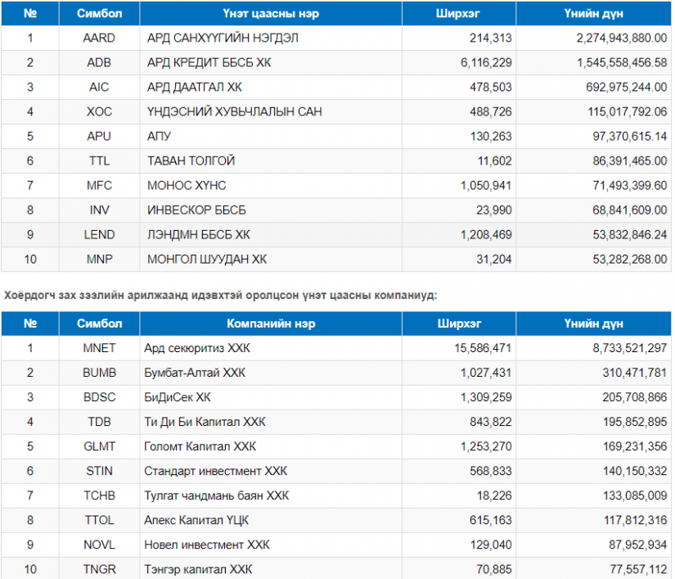Click total amount 133,085,009
This screenshot has height=579, width=675.
click(x=635, y=495)
